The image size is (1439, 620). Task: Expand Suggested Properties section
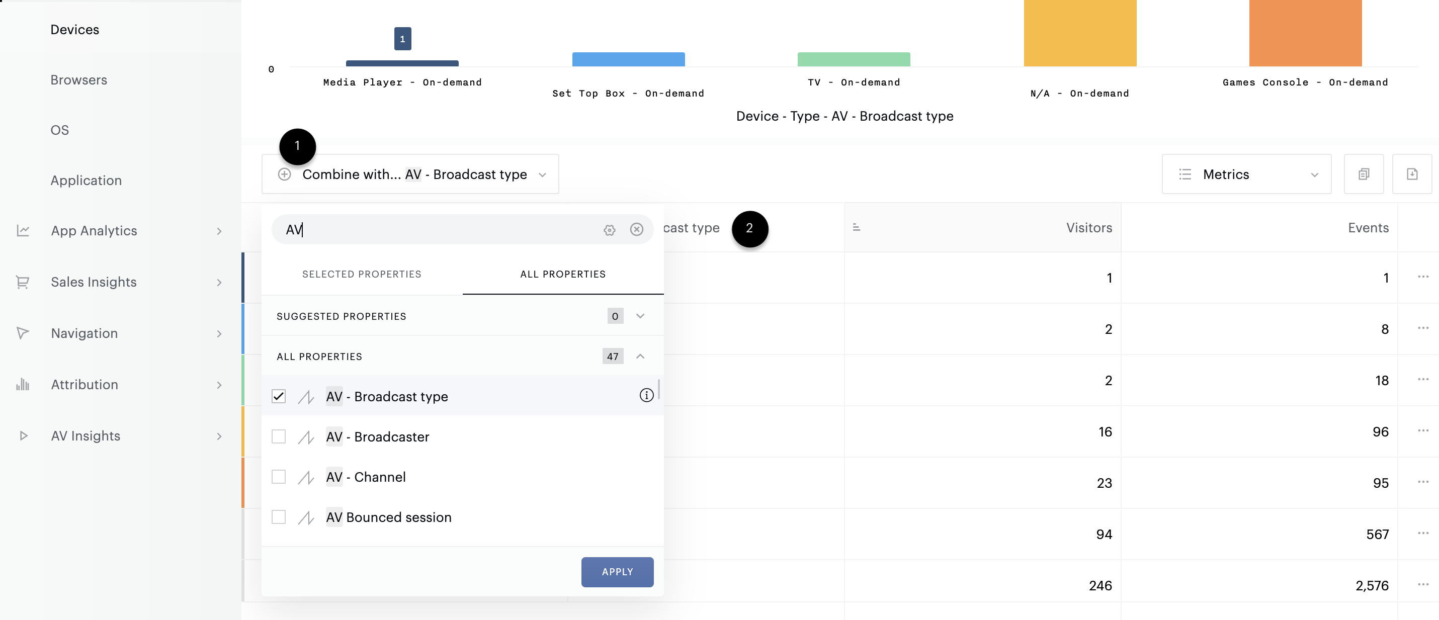click(640, 316)
